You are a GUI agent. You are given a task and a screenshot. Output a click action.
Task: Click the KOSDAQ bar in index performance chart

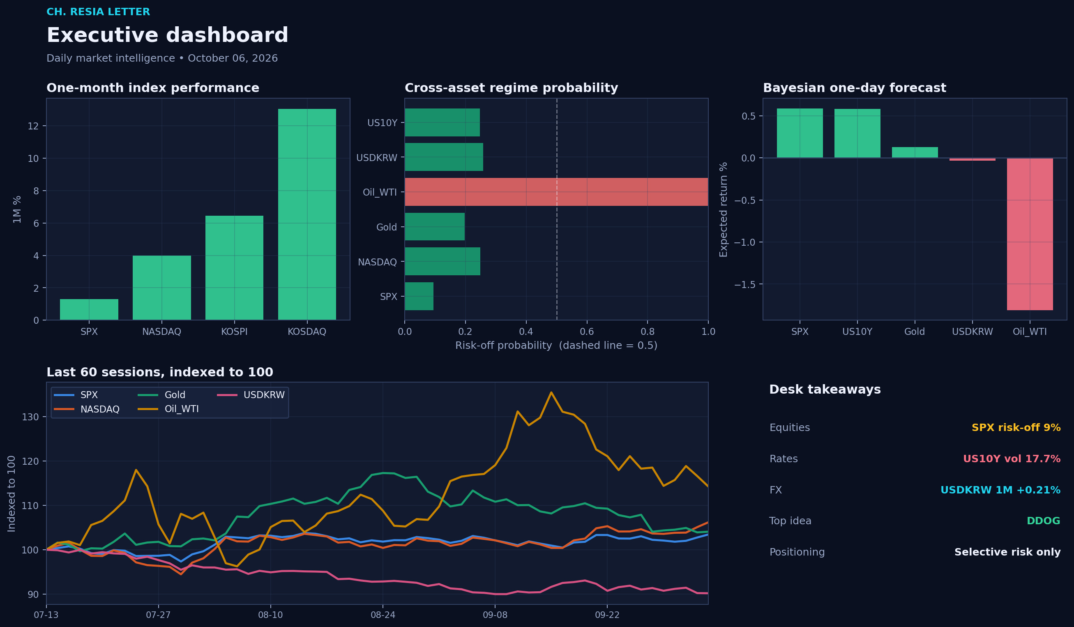tap(307, 214)
